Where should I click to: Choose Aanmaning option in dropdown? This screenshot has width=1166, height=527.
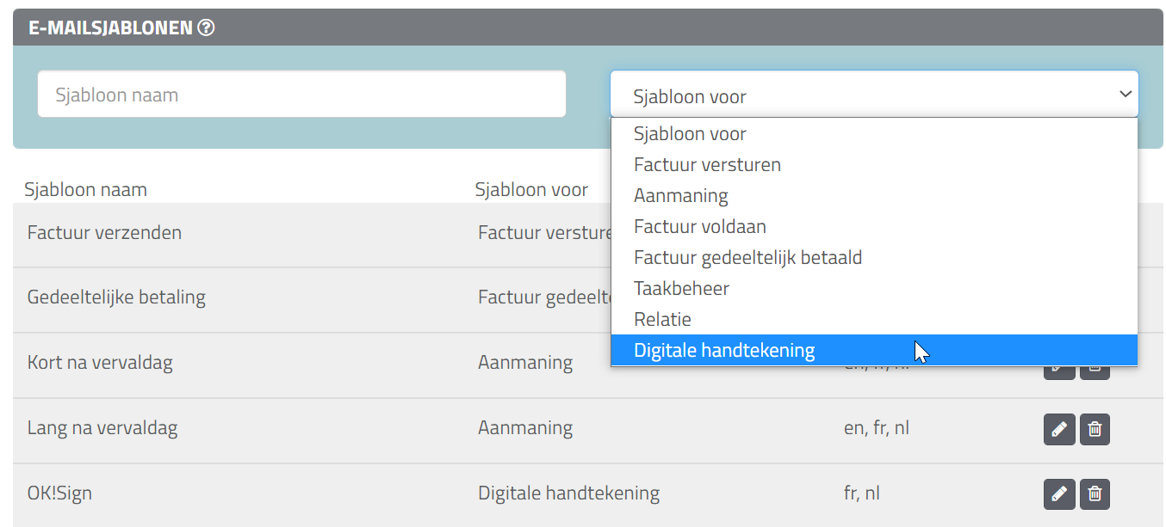click(x=680, y=195)
